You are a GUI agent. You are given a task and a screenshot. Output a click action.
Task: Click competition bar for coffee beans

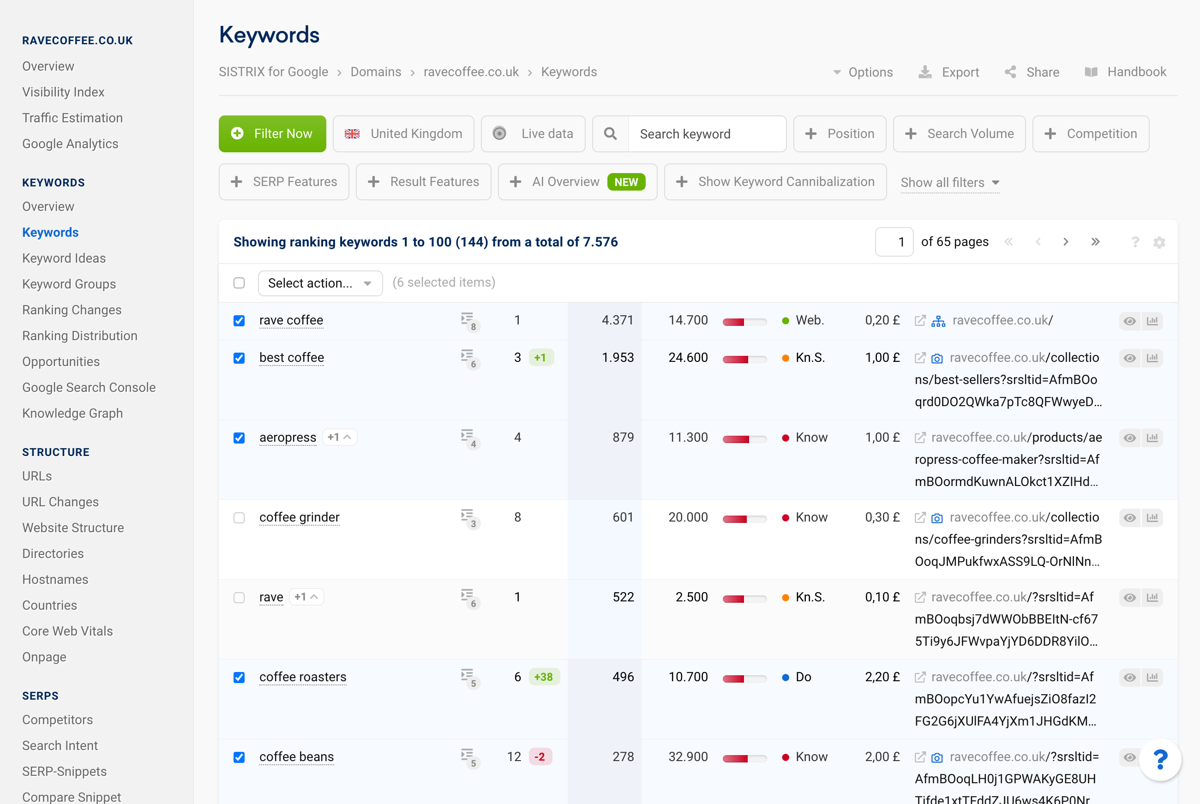(744, 758)
